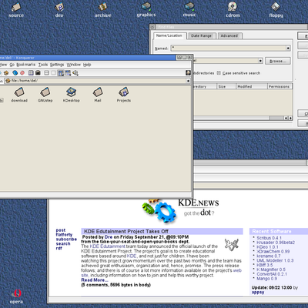The width and height of the screenshot is (308, 308).
Task: Sort results by the Permissions column header
Action: [x=280, y=86]
